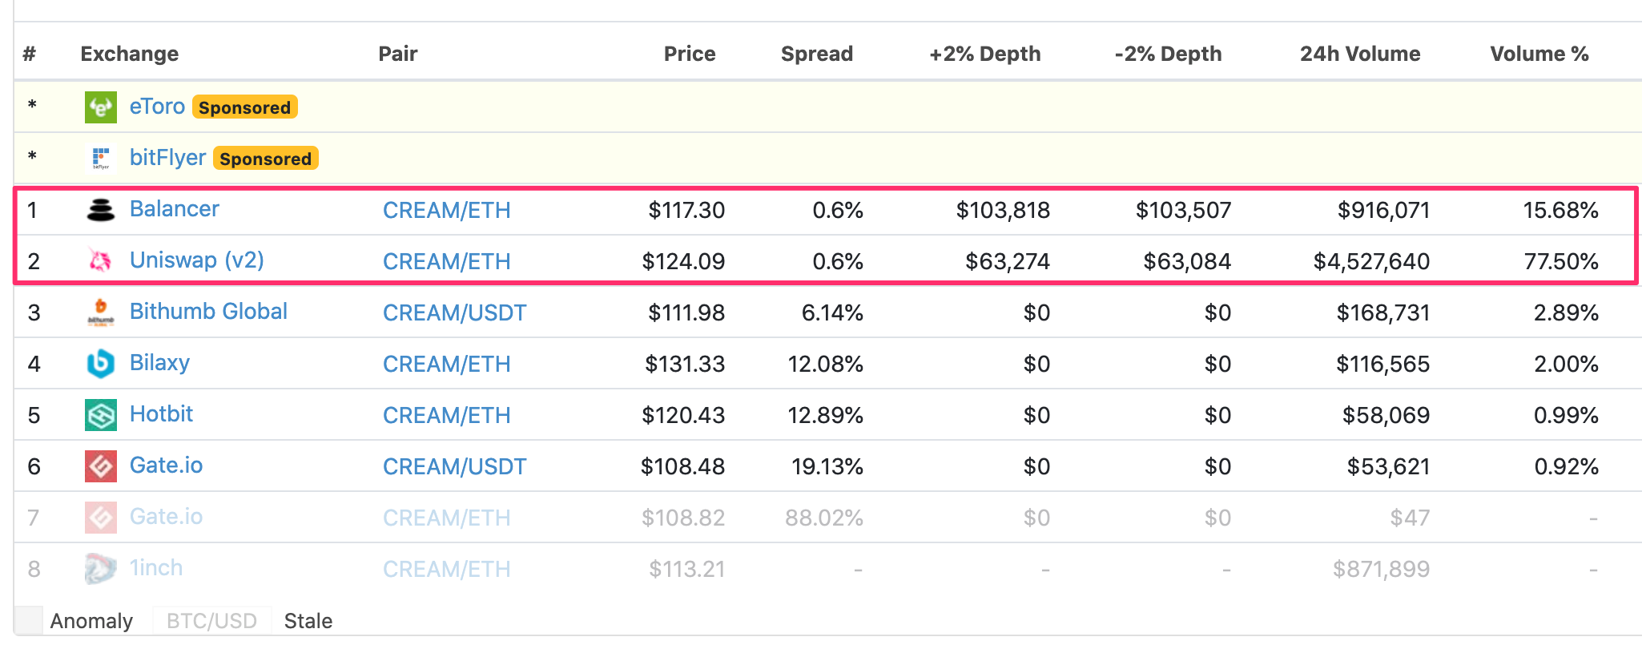Click the Sponsored badge next to eToro
Screen dimensions: 1642x649
tap(245, 107)
